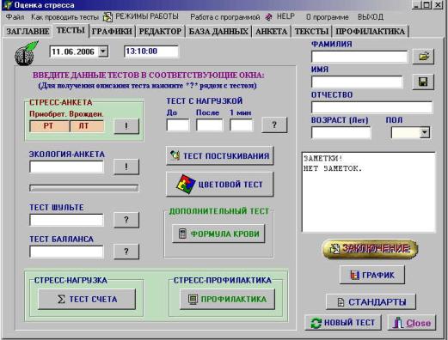Click the РЕЖИМЫ РАБОТЫ menu icon
Viewport: 448px width, 340px height.
pos(107,17)
